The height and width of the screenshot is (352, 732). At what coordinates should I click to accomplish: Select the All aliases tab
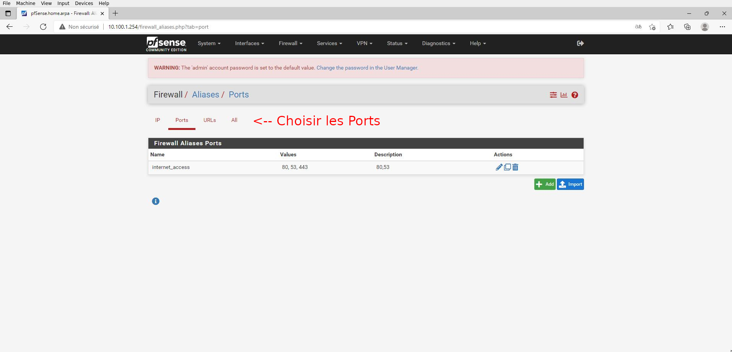tap(234, 120)
